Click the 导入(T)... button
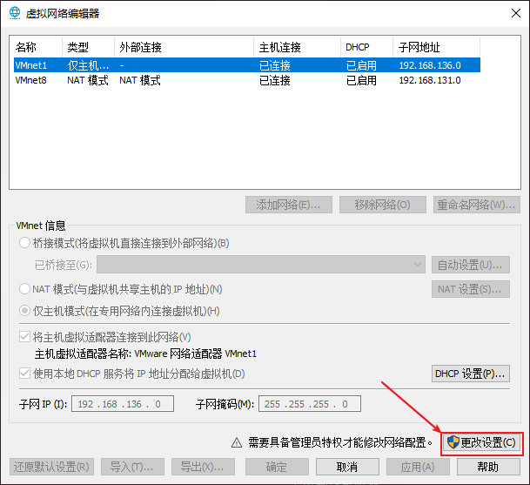The width and height of the screenshot is (530, 485). tap(132, 467)
